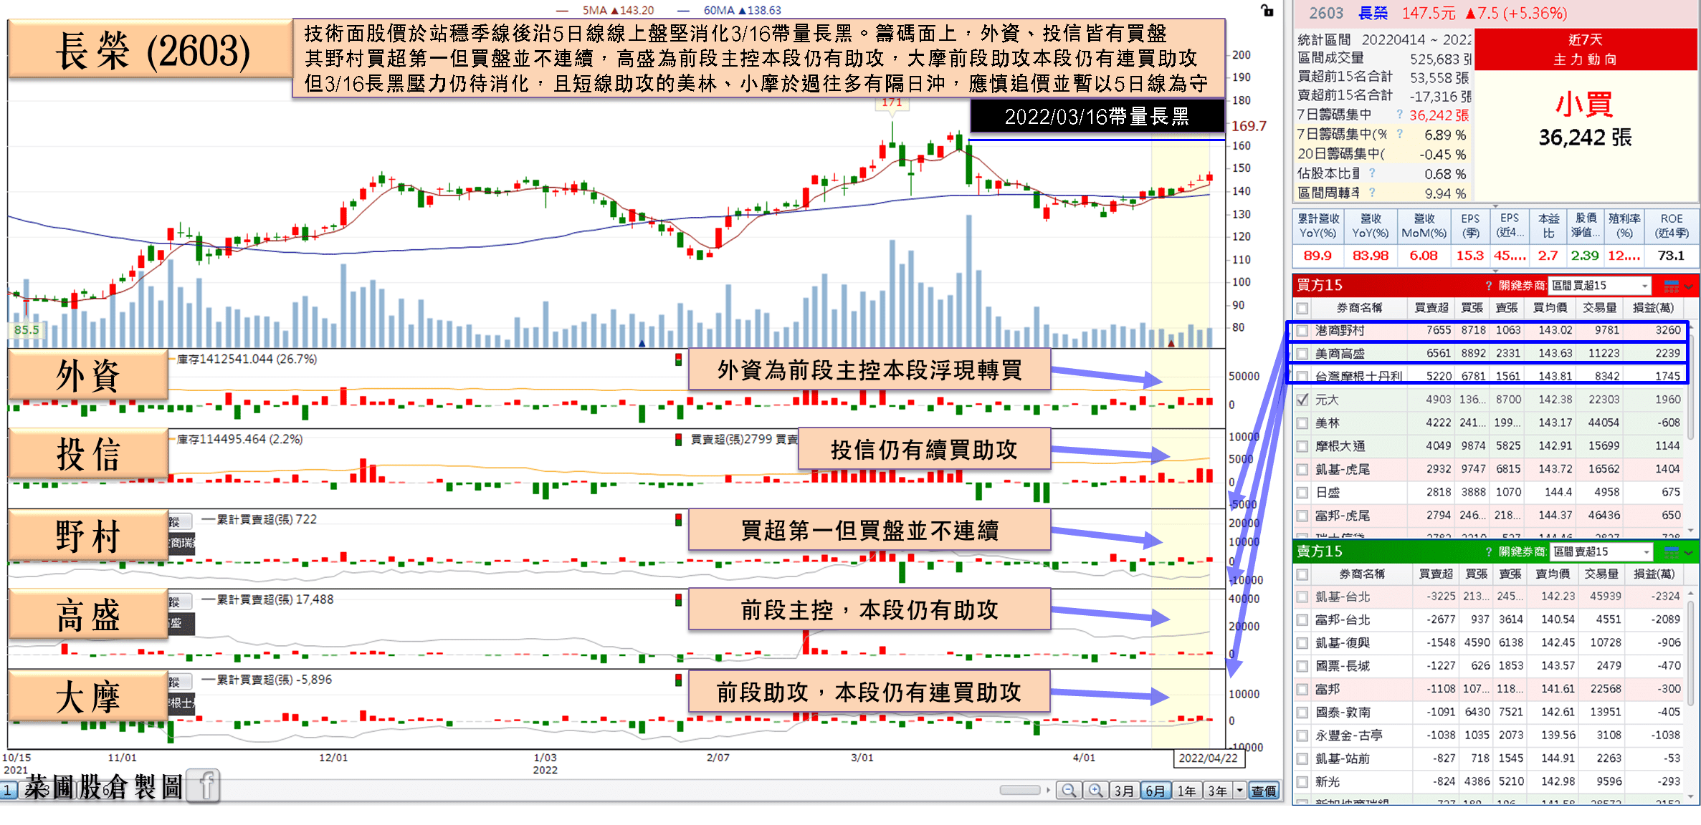Select the 日盛 broker row
Viewport: 1701px width, 825px height.
[1490, 493]
